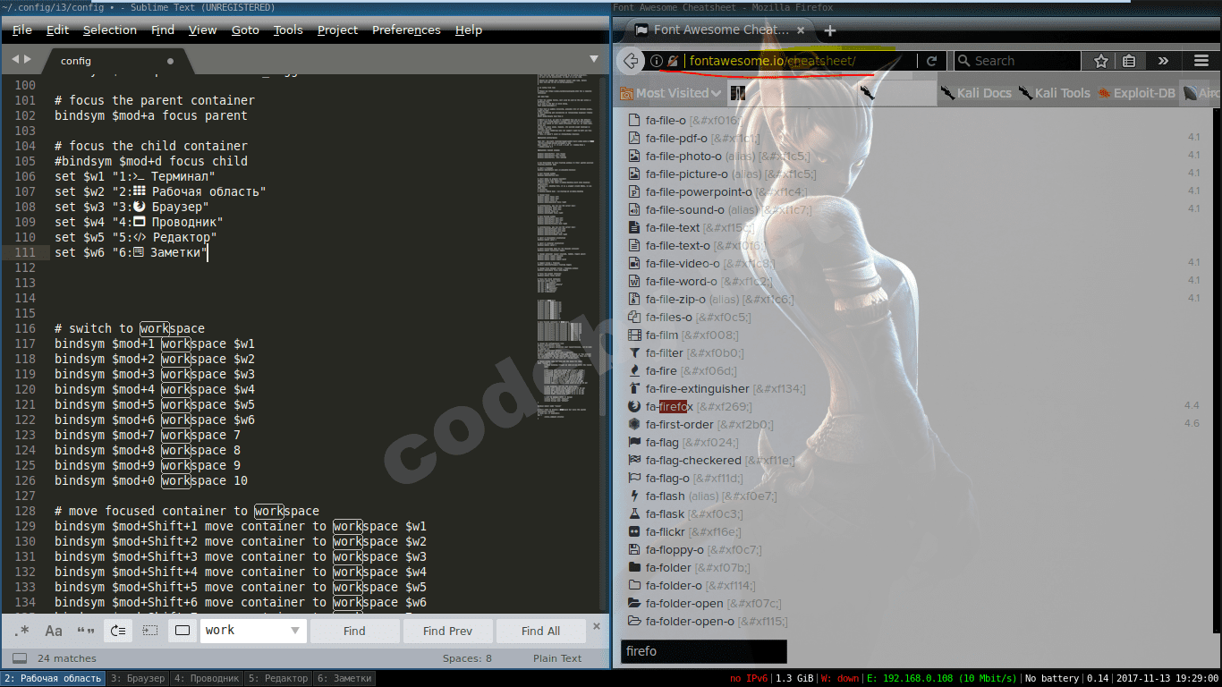The width and height of the screenshot is (1222, 687).
Task: Open the File menu in Sublime Text
Action: (x=22, y=30)
